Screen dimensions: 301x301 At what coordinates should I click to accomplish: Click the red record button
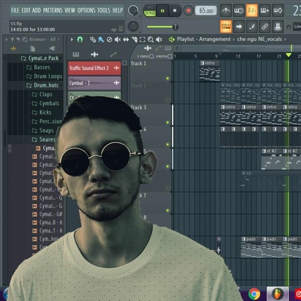188,10
